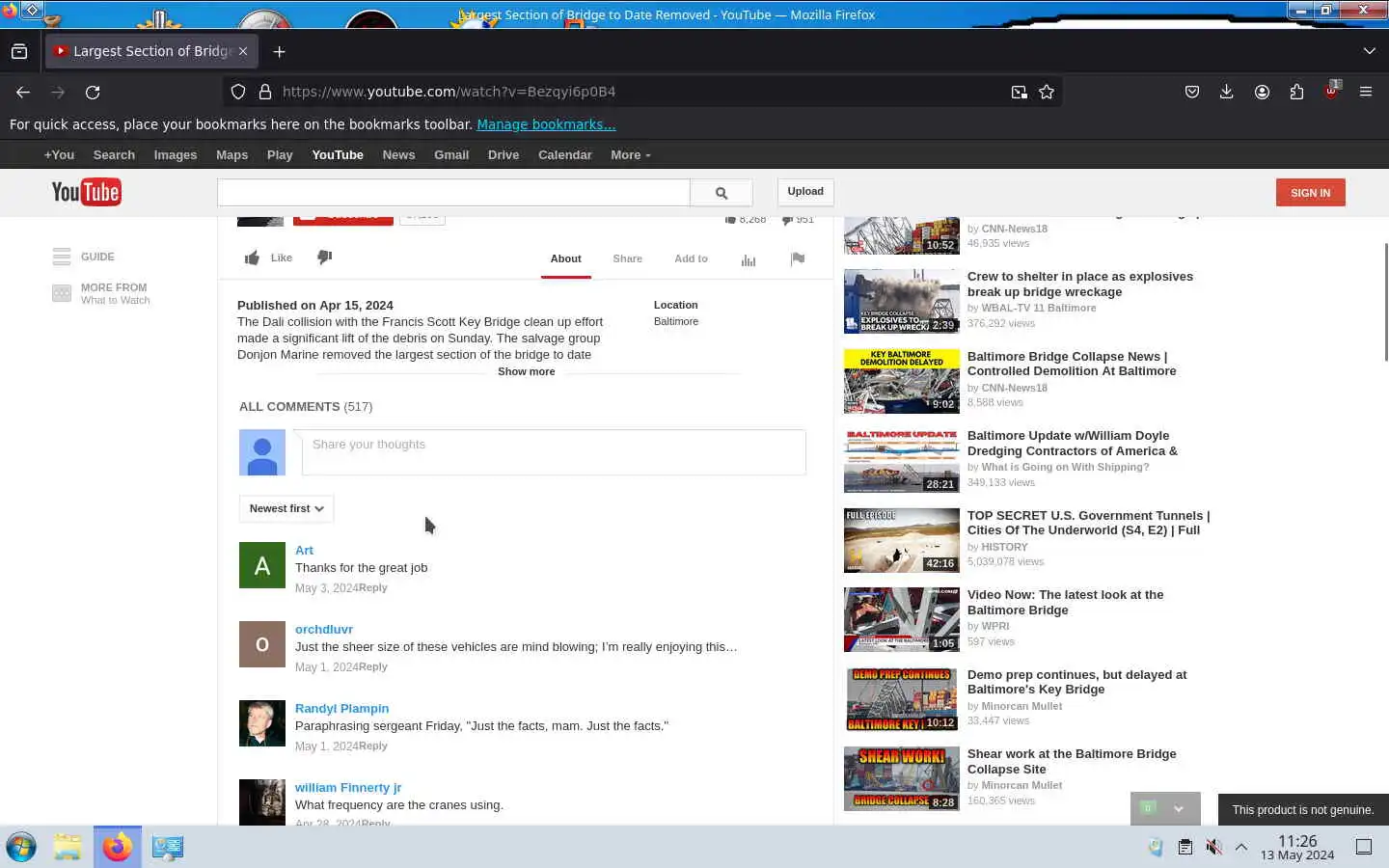Click the tracking protection shield icon
The width and height of the screenshot is (1389, 868).
(238, 92)
